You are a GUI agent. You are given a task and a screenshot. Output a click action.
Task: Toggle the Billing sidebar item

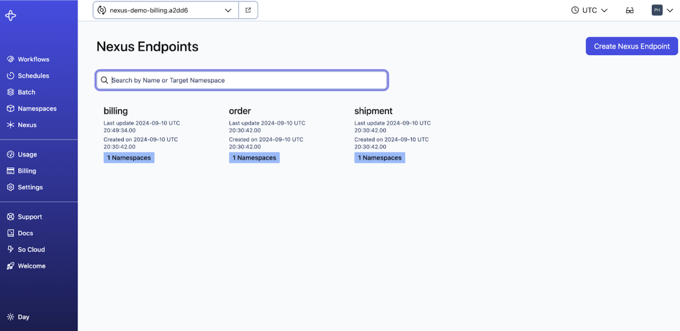27,171
